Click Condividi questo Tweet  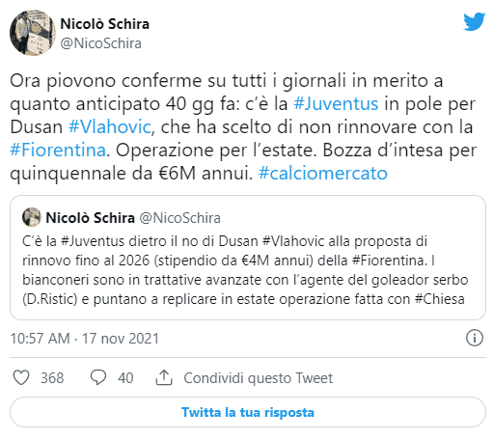(x=259, y=378)
